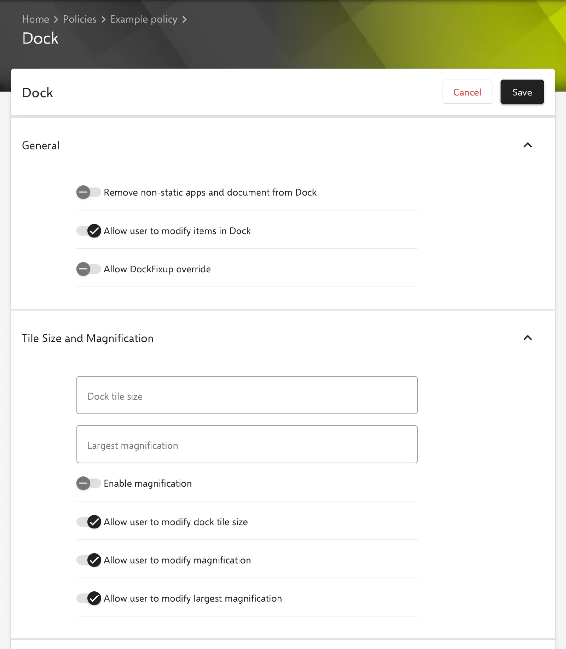This screenshot has height=649, width=566.
Task: Click the Allow DockFixup override label
Action: tap(157, 269)
